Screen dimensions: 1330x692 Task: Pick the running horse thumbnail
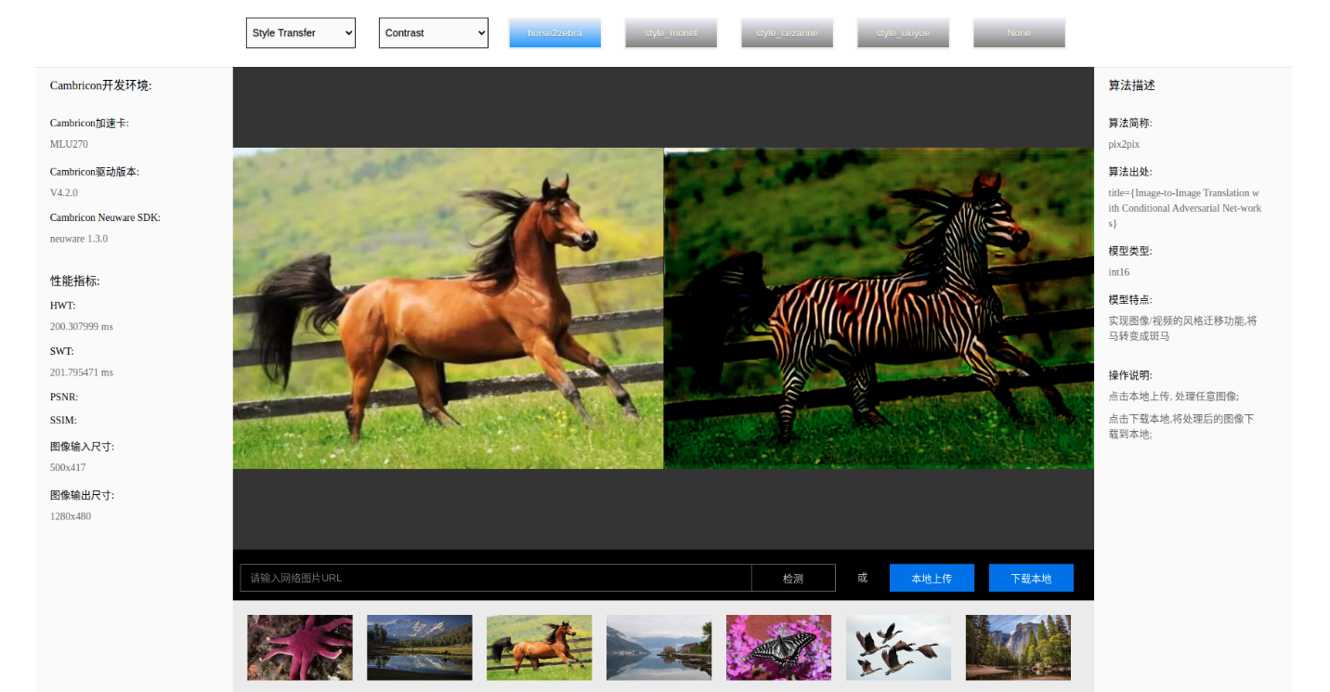(x=540, y=647)
